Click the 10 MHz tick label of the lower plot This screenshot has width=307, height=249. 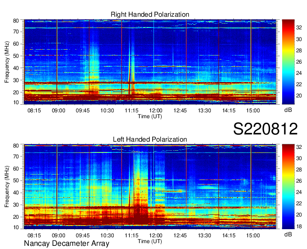point(16,227)
